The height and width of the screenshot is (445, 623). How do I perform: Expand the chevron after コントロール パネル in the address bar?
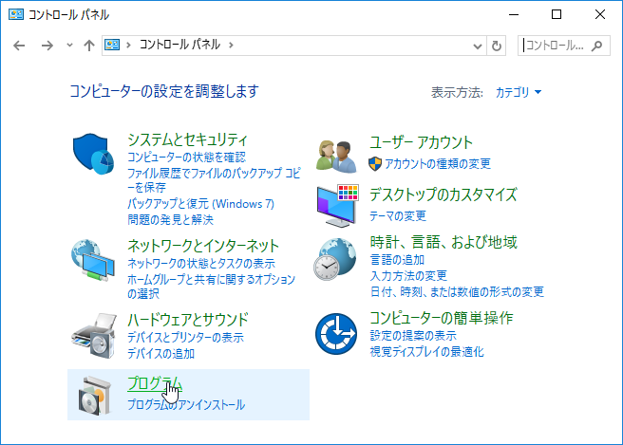[x=231, y=45]
